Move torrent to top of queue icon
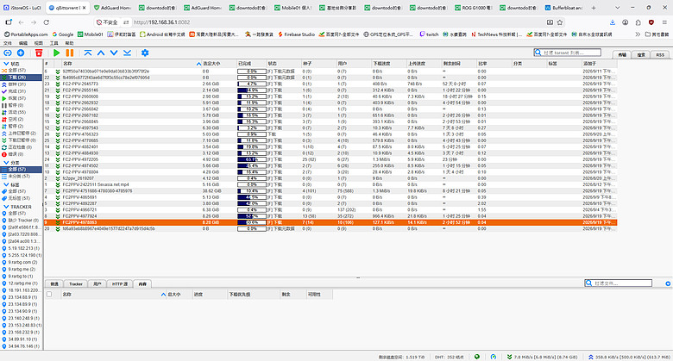This screenshot has height=361, width=673. point(88,53)
